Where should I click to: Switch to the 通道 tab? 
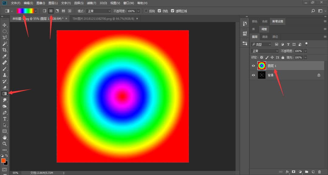265,37
